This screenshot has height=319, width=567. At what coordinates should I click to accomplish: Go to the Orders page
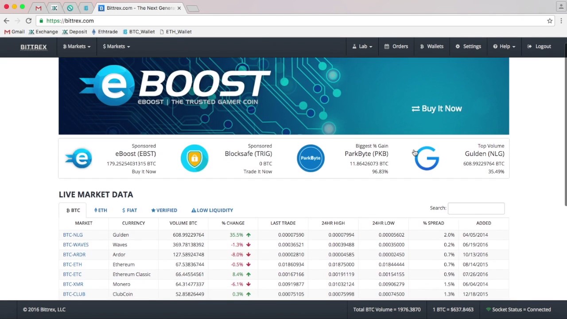tap(396, 47)
